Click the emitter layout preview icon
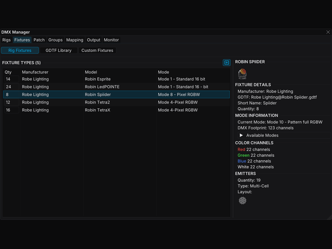332x249 pixels. click(243, 200)
